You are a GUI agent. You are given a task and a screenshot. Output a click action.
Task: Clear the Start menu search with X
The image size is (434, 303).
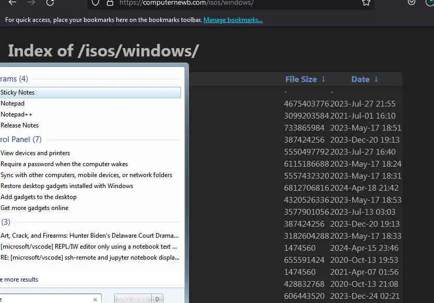point(95,300)
